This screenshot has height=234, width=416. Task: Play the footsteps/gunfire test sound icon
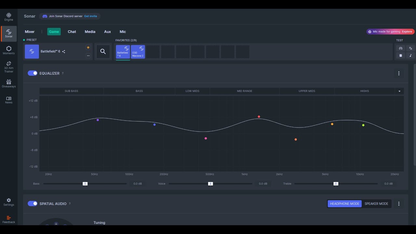[410, 48]
